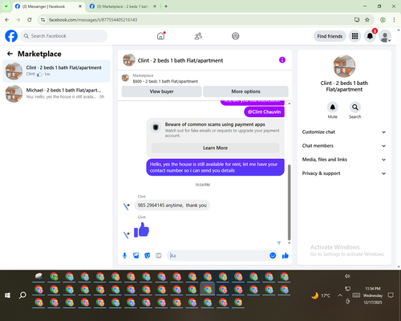Switch to the Marketplace 2 beds tab

(x=123, y=6)
